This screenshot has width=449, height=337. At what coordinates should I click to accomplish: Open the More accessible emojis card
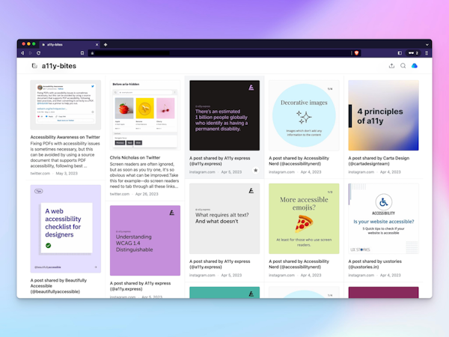[304, 219]
